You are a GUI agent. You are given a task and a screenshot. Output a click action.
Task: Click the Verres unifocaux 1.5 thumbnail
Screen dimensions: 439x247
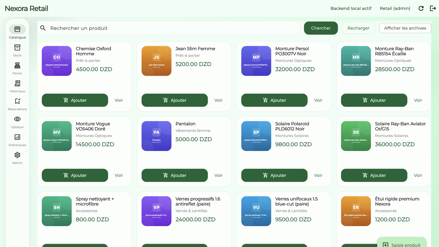tap(256, 211)
